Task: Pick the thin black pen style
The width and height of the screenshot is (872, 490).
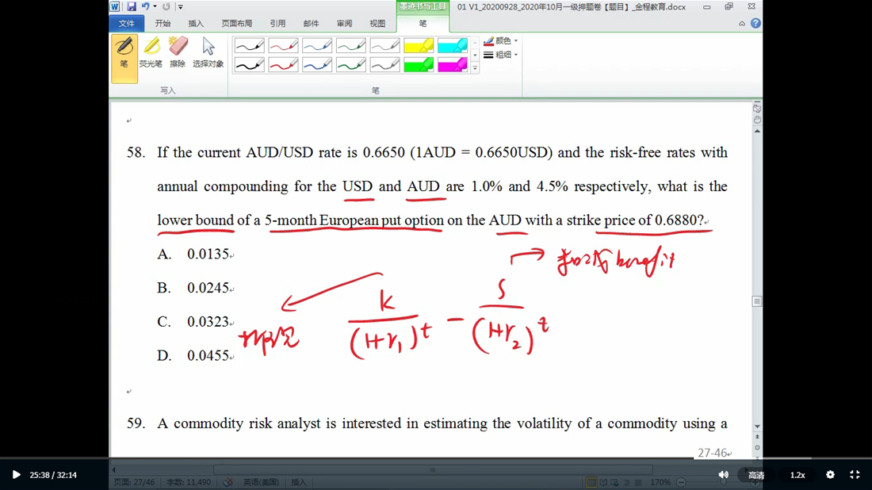Action: (x=249, y=46)
